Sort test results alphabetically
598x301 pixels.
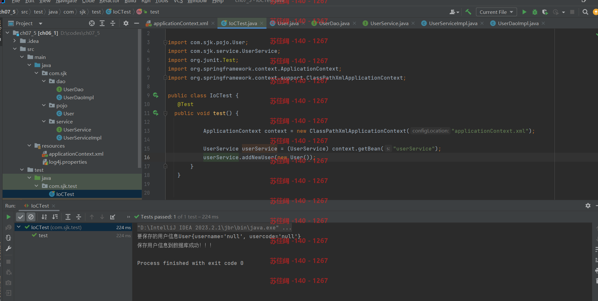coord(44,217)
